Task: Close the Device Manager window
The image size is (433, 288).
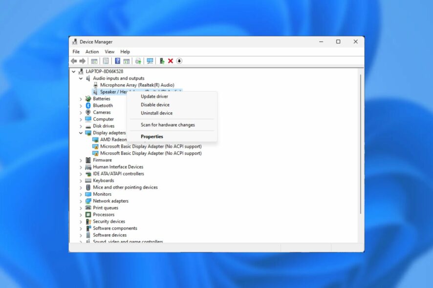Action: (x=355, y=41)
